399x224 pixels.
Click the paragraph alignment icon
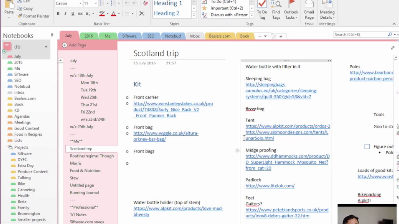[x=127, y=14]
